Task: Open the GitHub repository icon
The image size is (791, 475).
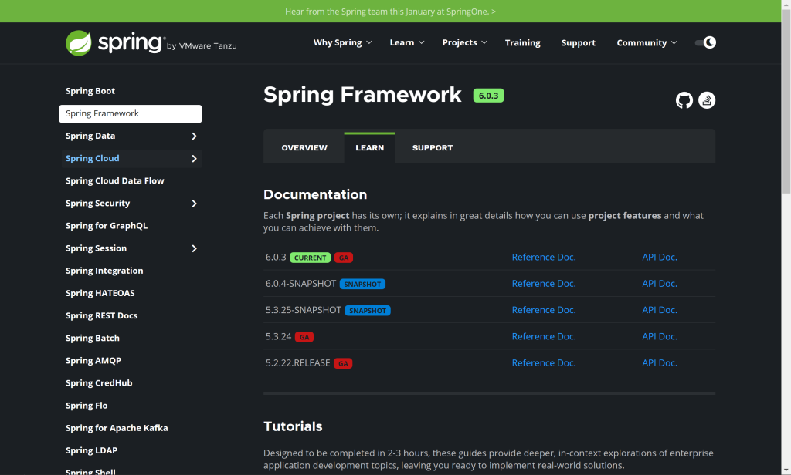Action: [x=684, y=100]
